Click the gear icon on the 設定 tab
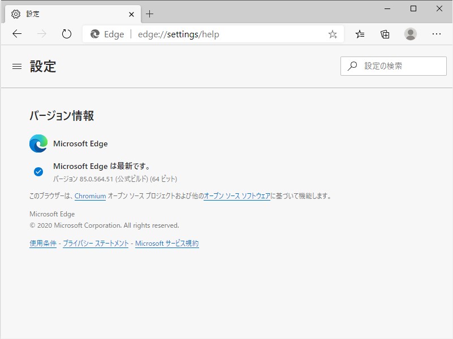This screenshot has width=453, height=339. pos(16,14)
